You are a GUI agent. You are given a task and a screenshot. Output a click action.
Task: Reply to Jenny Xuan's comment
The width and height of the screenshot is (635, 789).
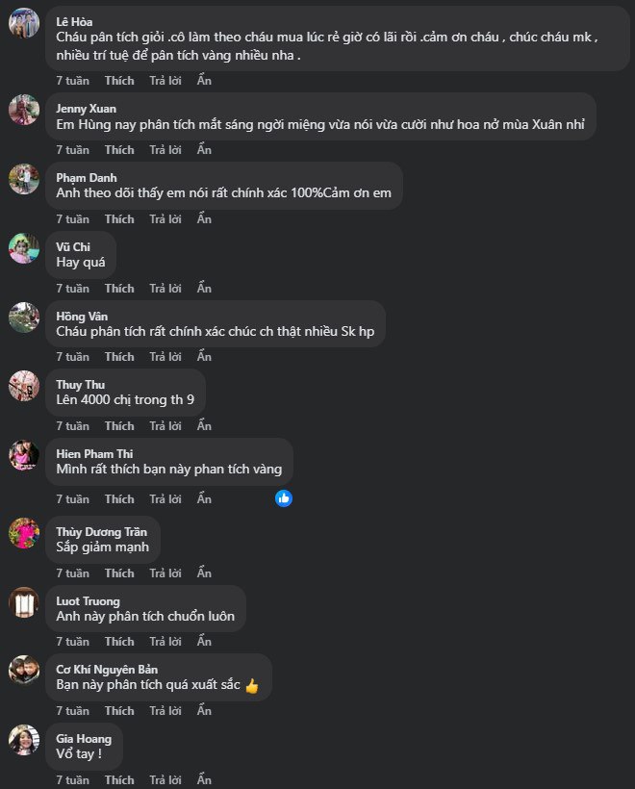(x=165, y=150)
